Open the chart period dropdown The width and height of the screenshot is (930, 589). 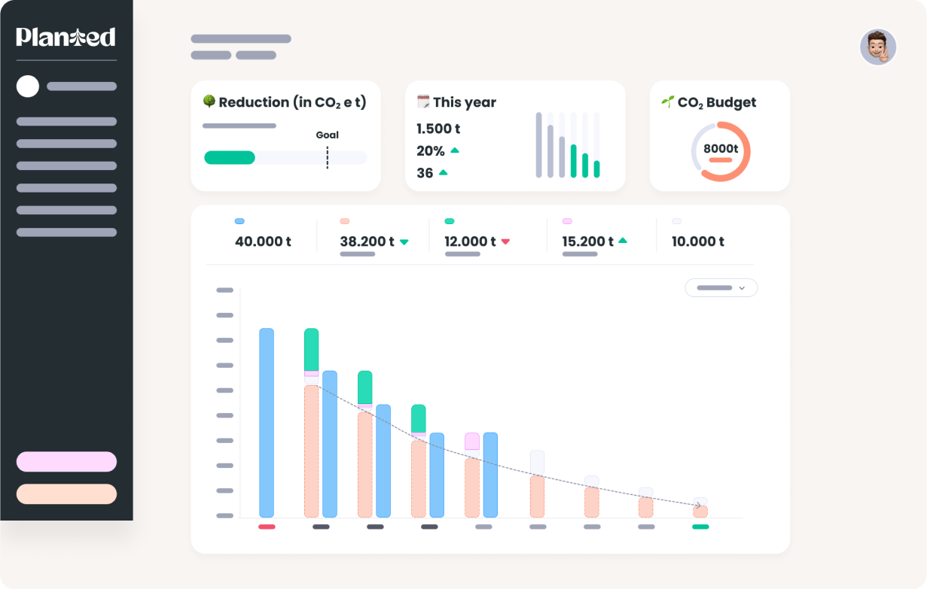point(721,287)
